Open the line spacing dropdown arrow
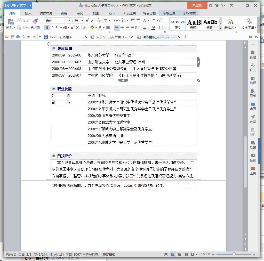264x261 pixels. (148, 28)
